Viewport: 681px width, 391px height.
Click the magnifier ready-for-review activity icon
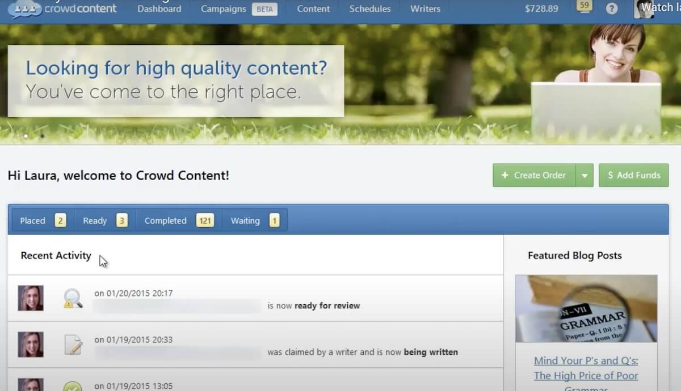pyautogui.click(x=73, y=298)
